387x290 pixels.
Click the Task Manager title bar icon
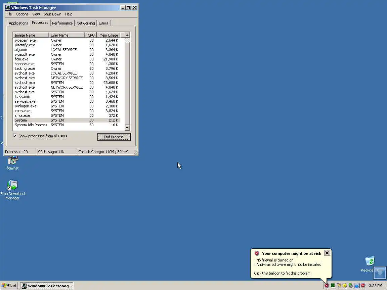coord(8,8)
